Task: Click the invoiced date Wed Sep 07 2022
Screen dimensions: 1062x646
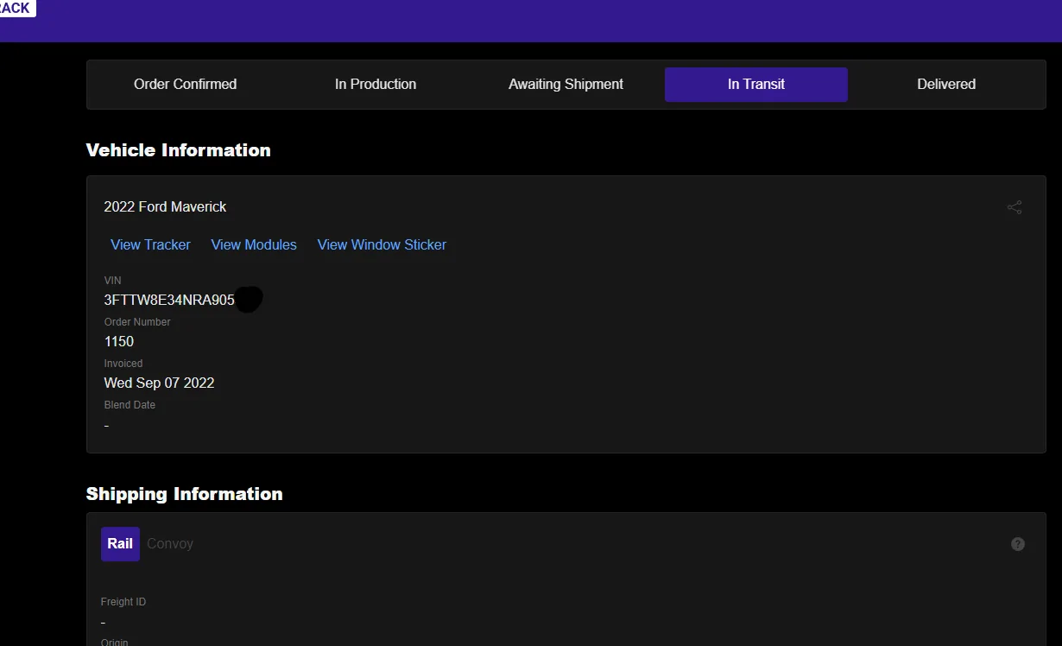Action: (x=159, y=383)
